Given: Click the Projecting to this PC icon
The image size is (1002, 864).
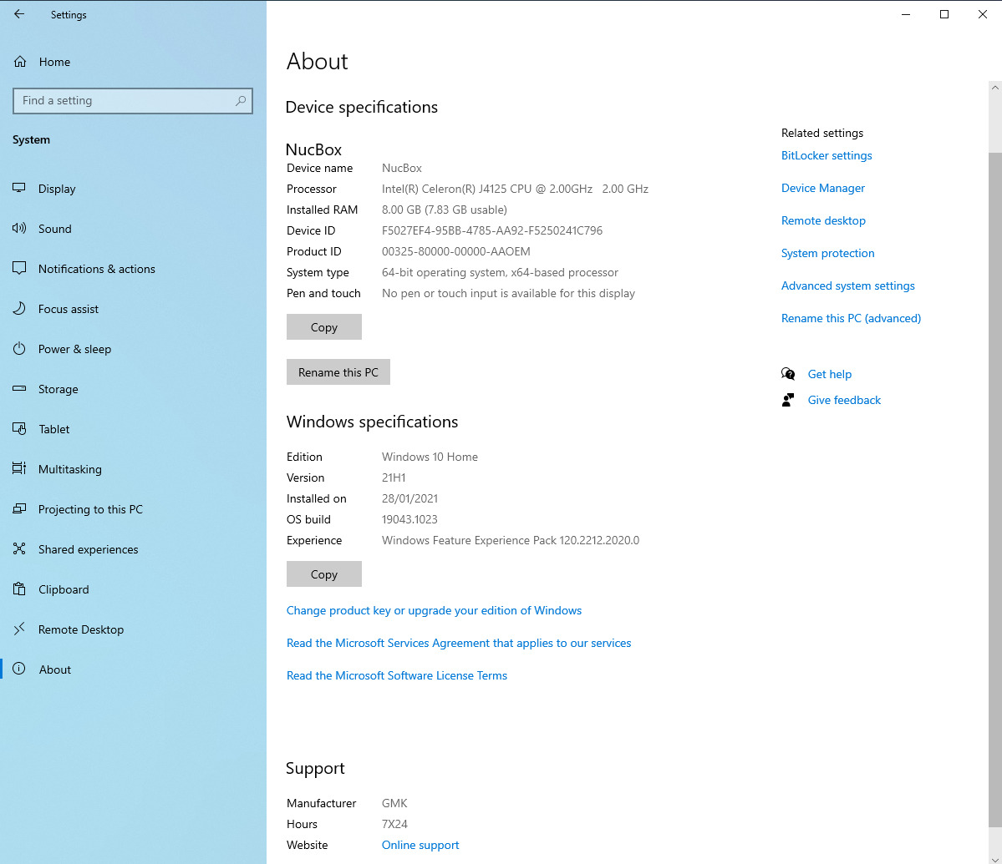Looking at the screenshot, I should 19,509.
